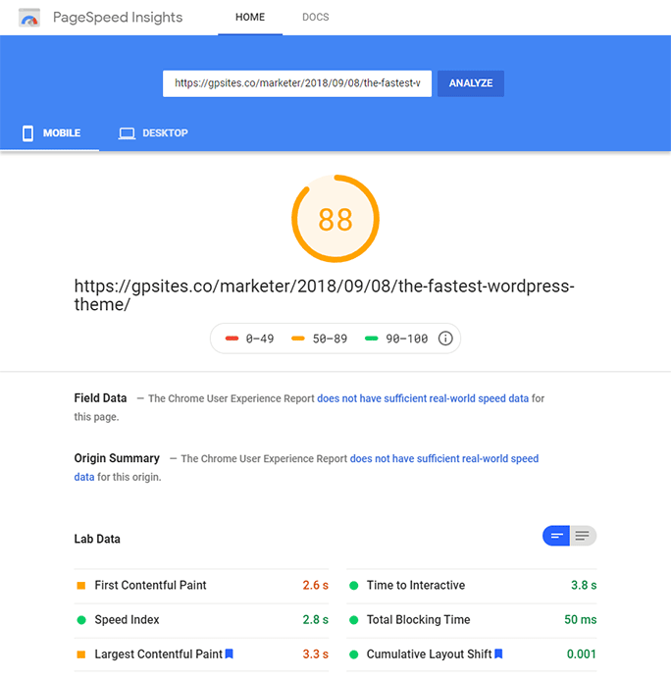Click the orange 50-89 legend marker
Image resolution: width=671 pixels, height=679 pixels.
[x=298, y=339]
